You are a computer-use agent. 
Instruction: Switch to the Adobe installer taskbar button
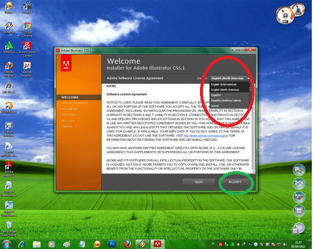pyautogui.click(x=158, y=244)
